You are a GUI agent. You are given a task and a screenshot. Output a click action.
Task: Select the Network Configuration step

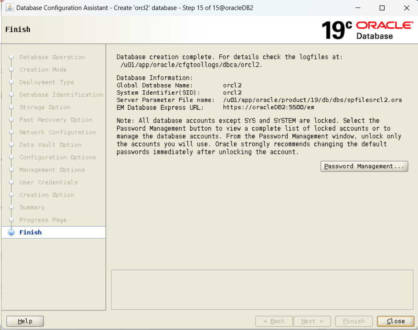click(x=58, y=132)
